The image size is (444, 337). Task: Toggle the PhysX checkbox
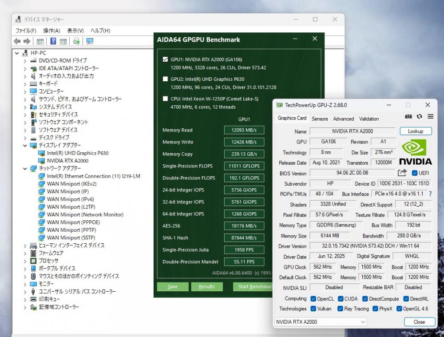tap(375, 309)
